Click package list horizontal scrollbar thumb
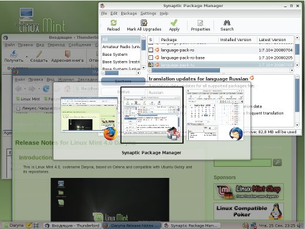The height and width of the screenshot is (229, 305). (186, 70)
